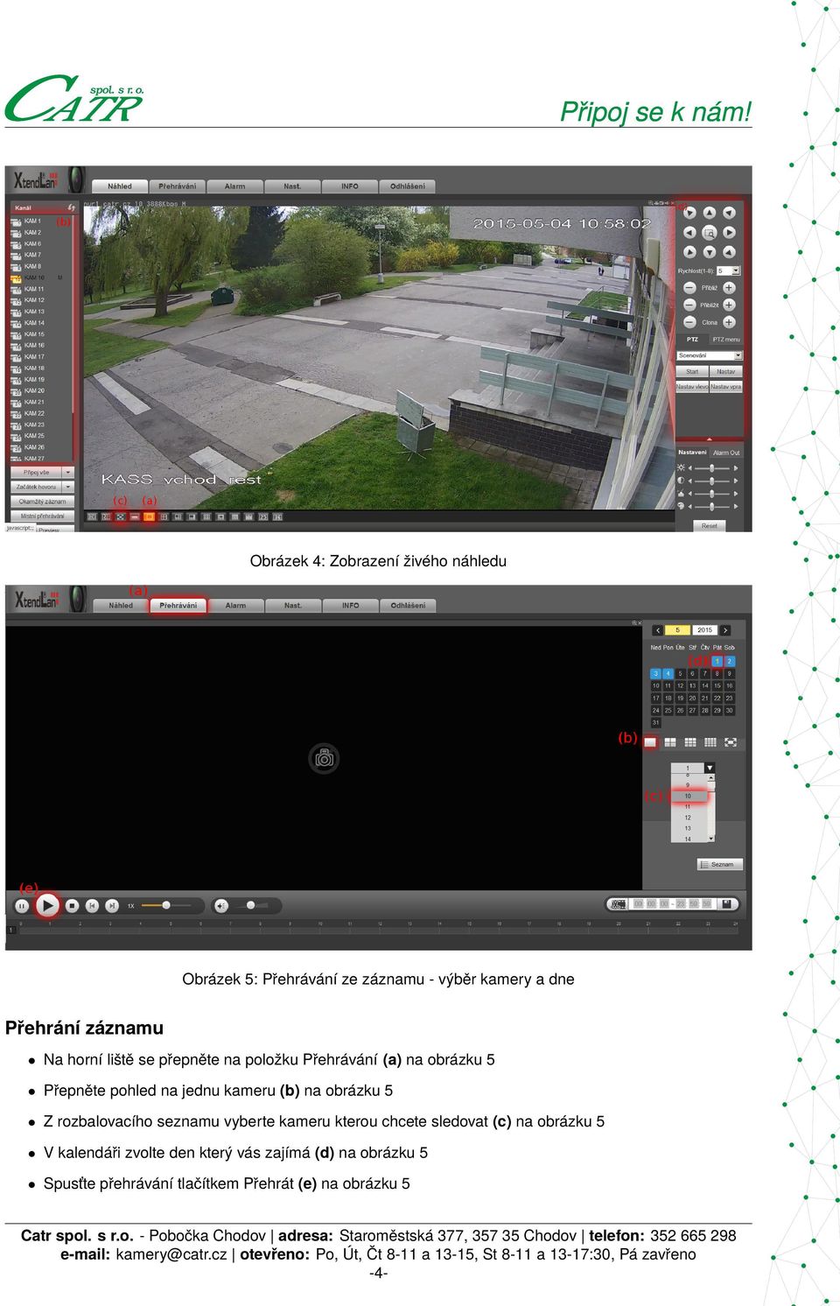Save clip using the floppy disk icon

pos(726,903)
